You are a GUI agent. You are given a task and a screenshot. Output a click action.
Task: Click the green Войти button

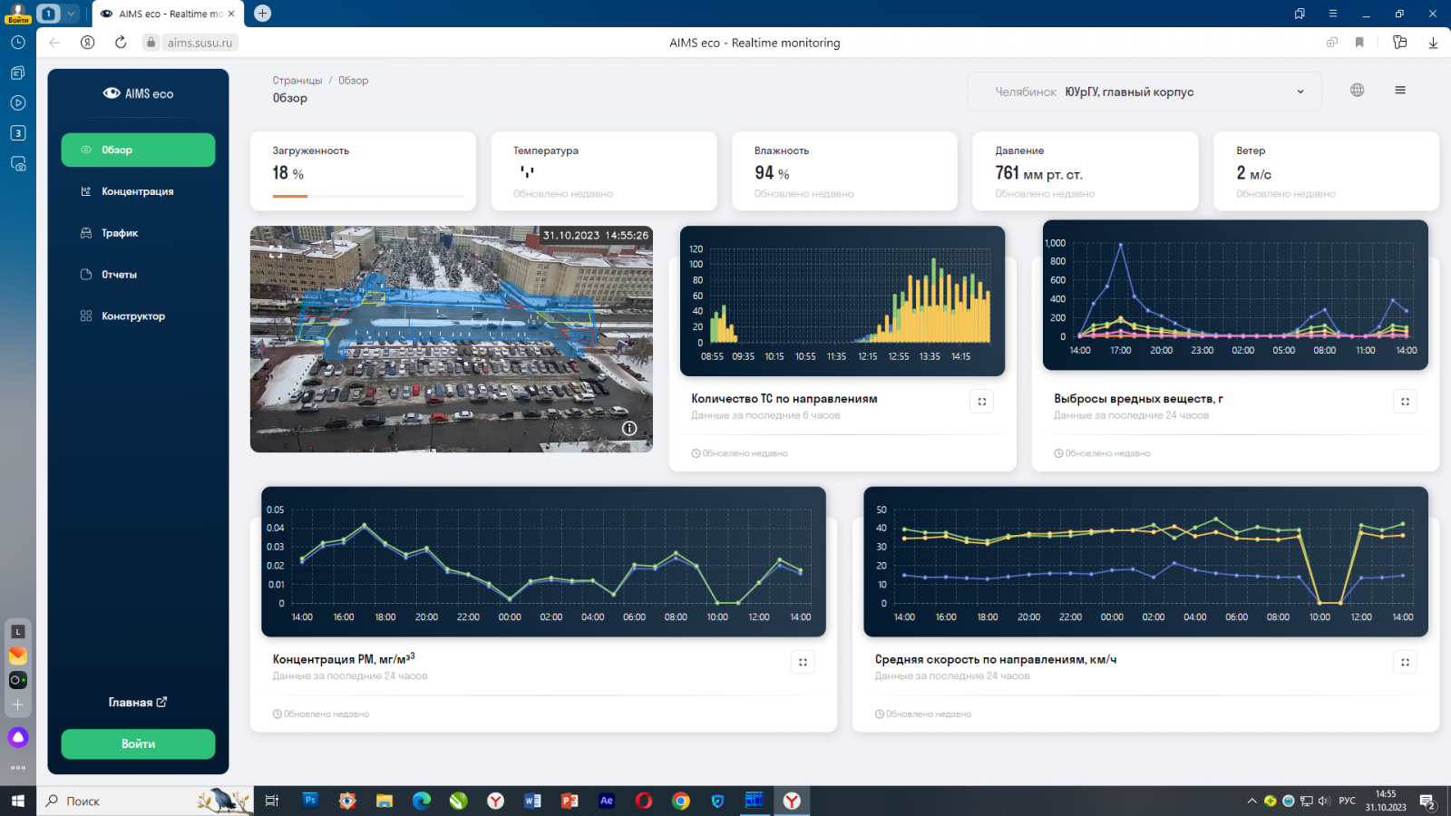tap(138, 744)
